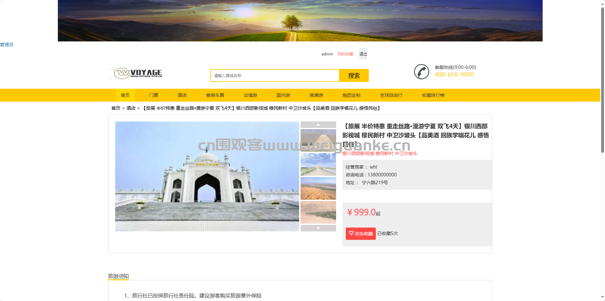Click the 我的收藏 link
The image size is (605, 301).
pos(345,54)
